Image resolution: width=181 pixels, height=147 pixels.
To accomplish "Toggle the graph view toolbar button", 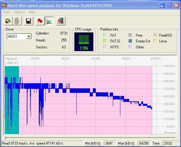I will point(49,21).
